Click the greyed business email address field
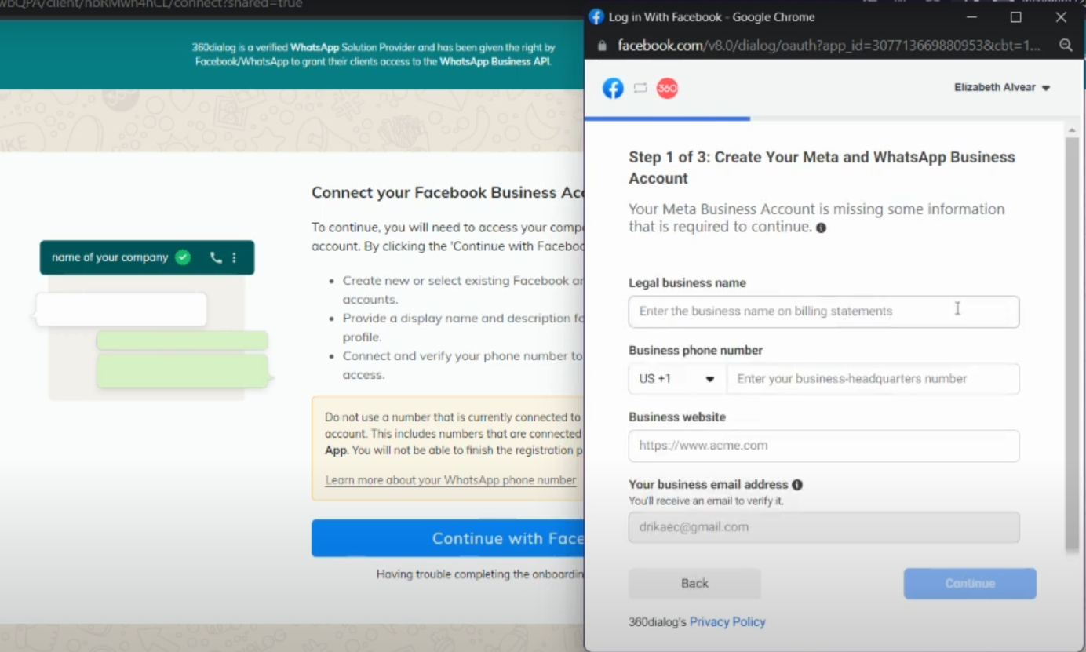This screenshot has height=652, width=1086. click(x=824, y=527)
